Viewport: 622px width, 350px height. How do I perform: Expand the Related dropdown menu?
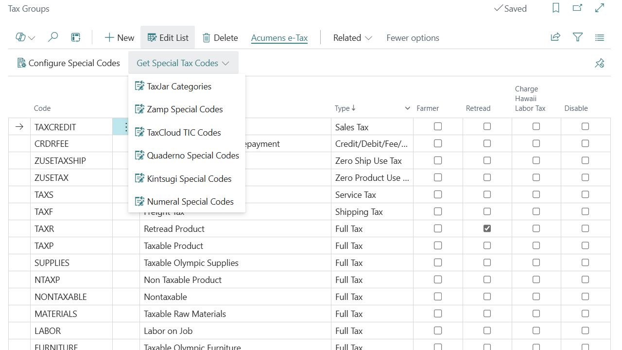pyautogui.click(x=352, y=38)
